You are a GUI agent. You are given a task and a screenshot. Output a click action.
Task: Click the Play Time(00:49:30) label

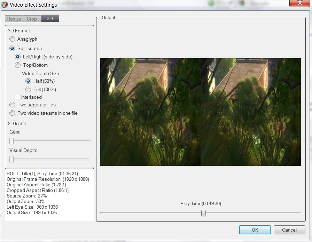pyautogui.click(x=201, y=203)
